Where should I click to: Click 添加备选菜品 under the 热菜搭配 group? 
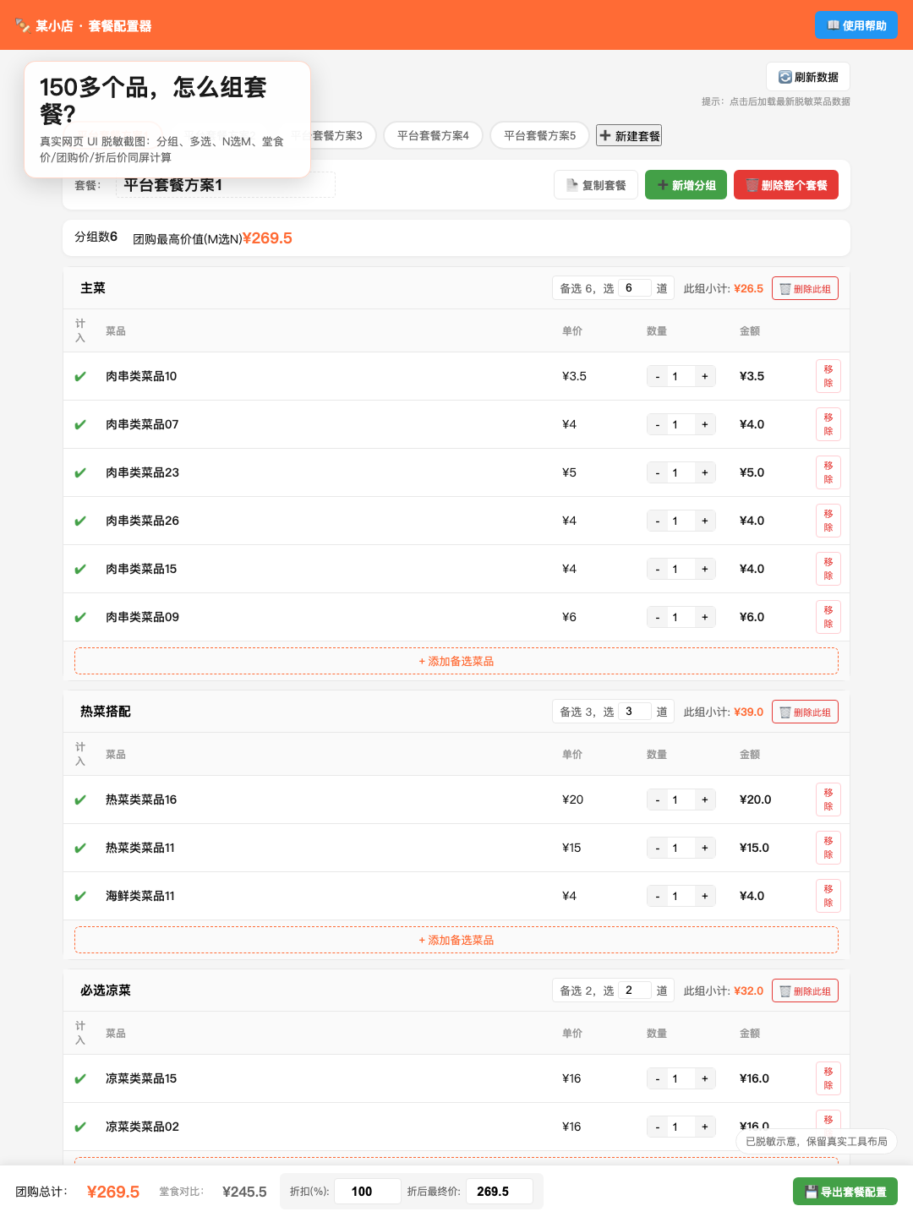[456, 940]
